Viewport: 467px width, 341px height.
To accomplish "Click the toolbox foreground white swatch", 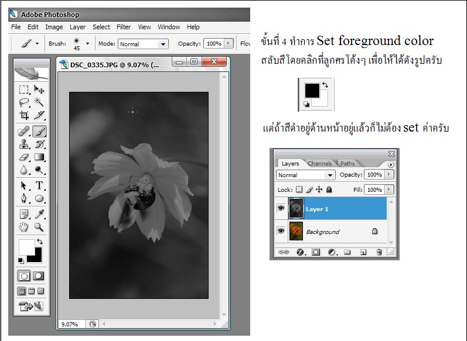I will click(x=27, y=247).
